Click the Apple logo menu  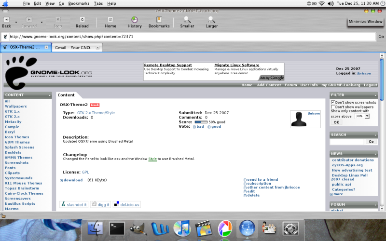[x=5, y=3]
